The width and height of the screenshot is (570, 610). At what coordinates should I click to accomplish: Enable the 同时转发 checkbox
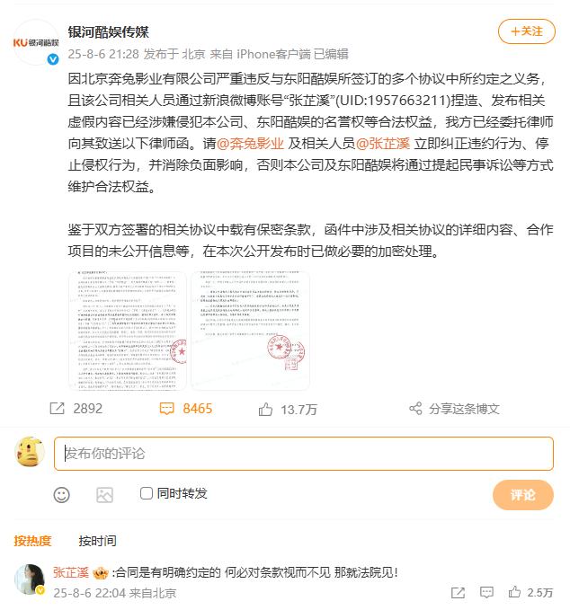[x=146, y=493]
